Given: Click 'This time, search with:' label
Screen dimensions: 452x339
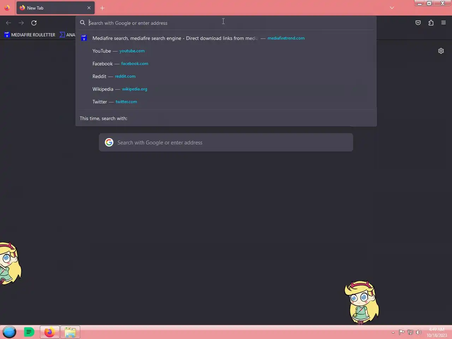Looking at the screenshot, I should 103,118.
